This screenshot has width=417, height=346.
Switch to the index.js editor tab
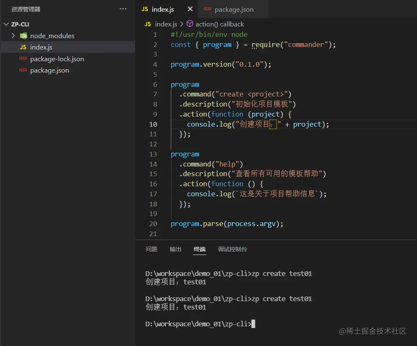[163, 9]
